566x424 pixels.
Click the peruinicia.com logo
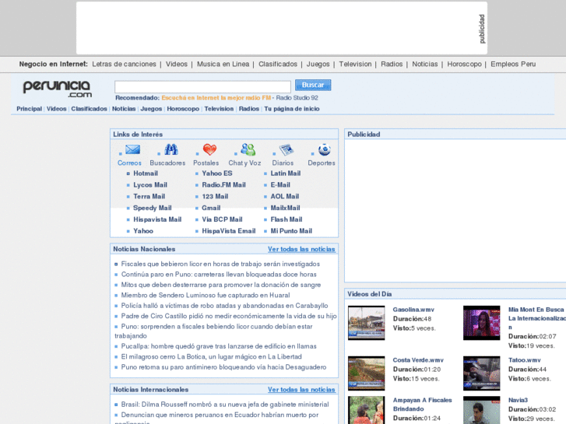57,89
